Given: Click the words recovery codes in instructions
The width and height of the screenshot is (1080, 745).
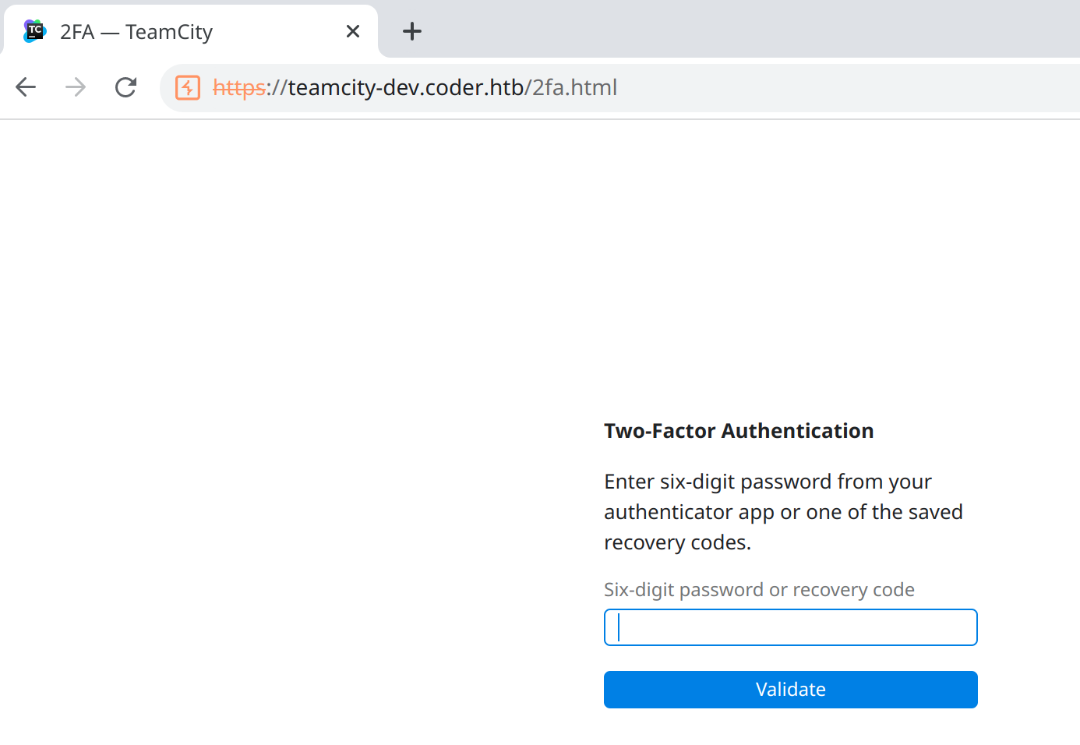Looking at the screenshot, I should [x=676, y=542].
